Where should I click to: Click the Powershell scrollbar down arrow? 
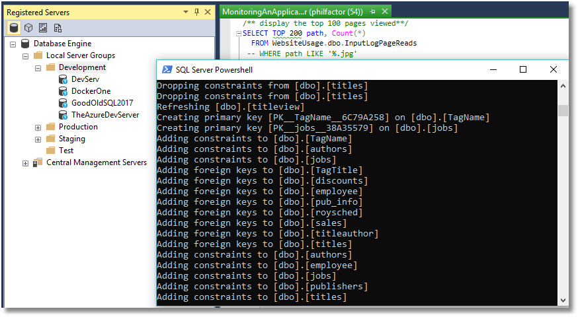pos(563,300)
